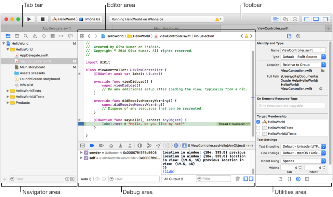
Task: Show the Assistant editor
Action: [285, 19]
